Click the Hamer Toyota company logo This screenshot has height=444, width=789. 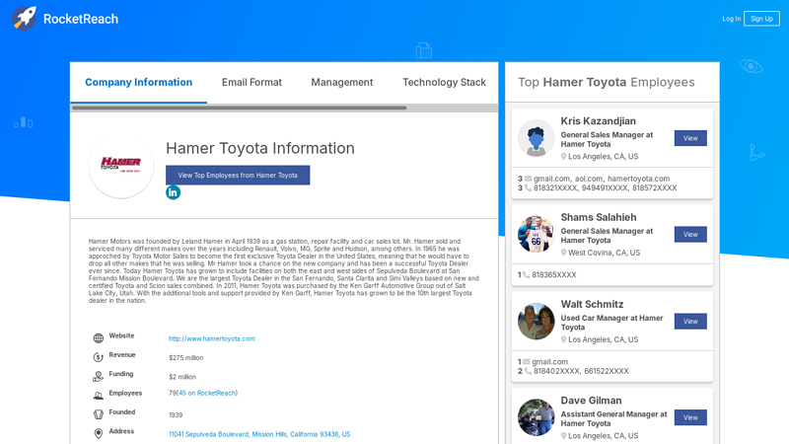120,165
